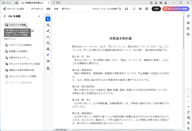Open the more tools ellipsis
The height and width of the screenshot is (131, 192).
pyautogui.click(x=48, y=74)
